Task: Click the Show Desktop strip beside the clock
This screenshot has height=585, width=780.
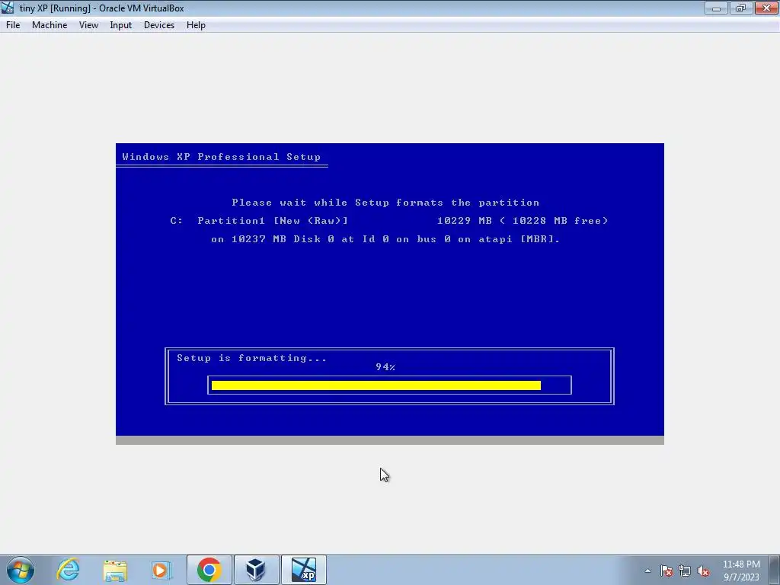Action: 776,570
